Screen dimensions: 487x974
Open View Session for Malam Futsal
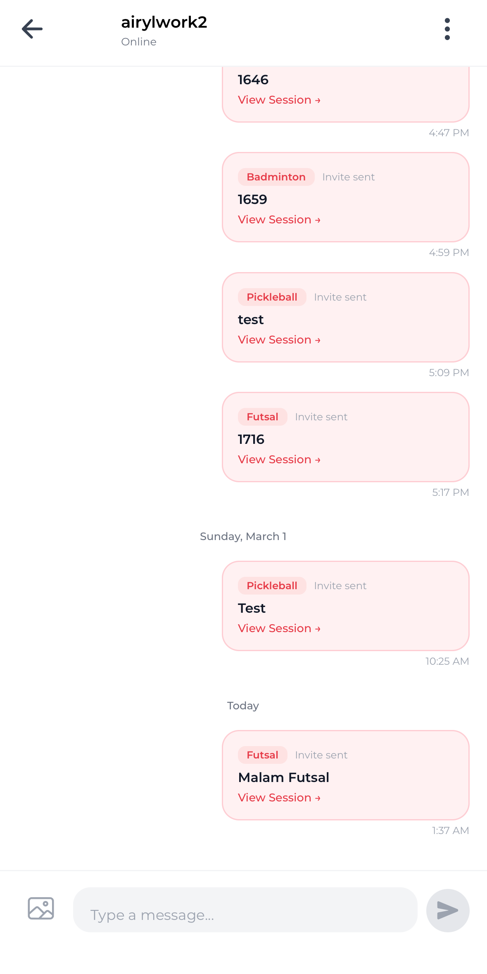(x=279, y=798)
